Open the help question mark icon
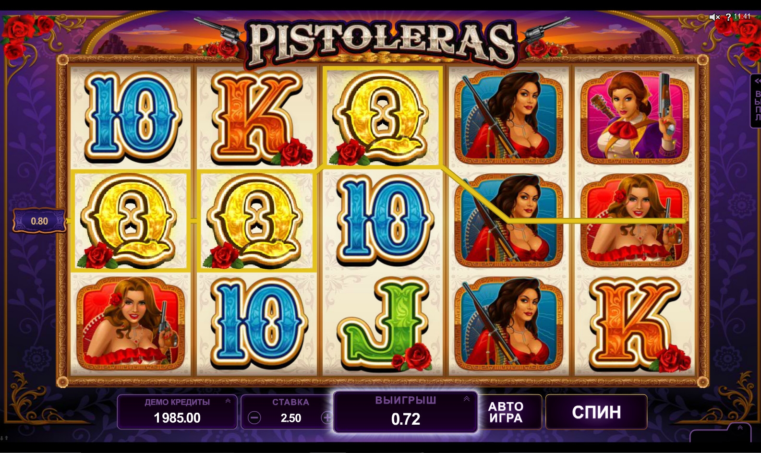The image size is (761, 453). (x=728, y=17)
